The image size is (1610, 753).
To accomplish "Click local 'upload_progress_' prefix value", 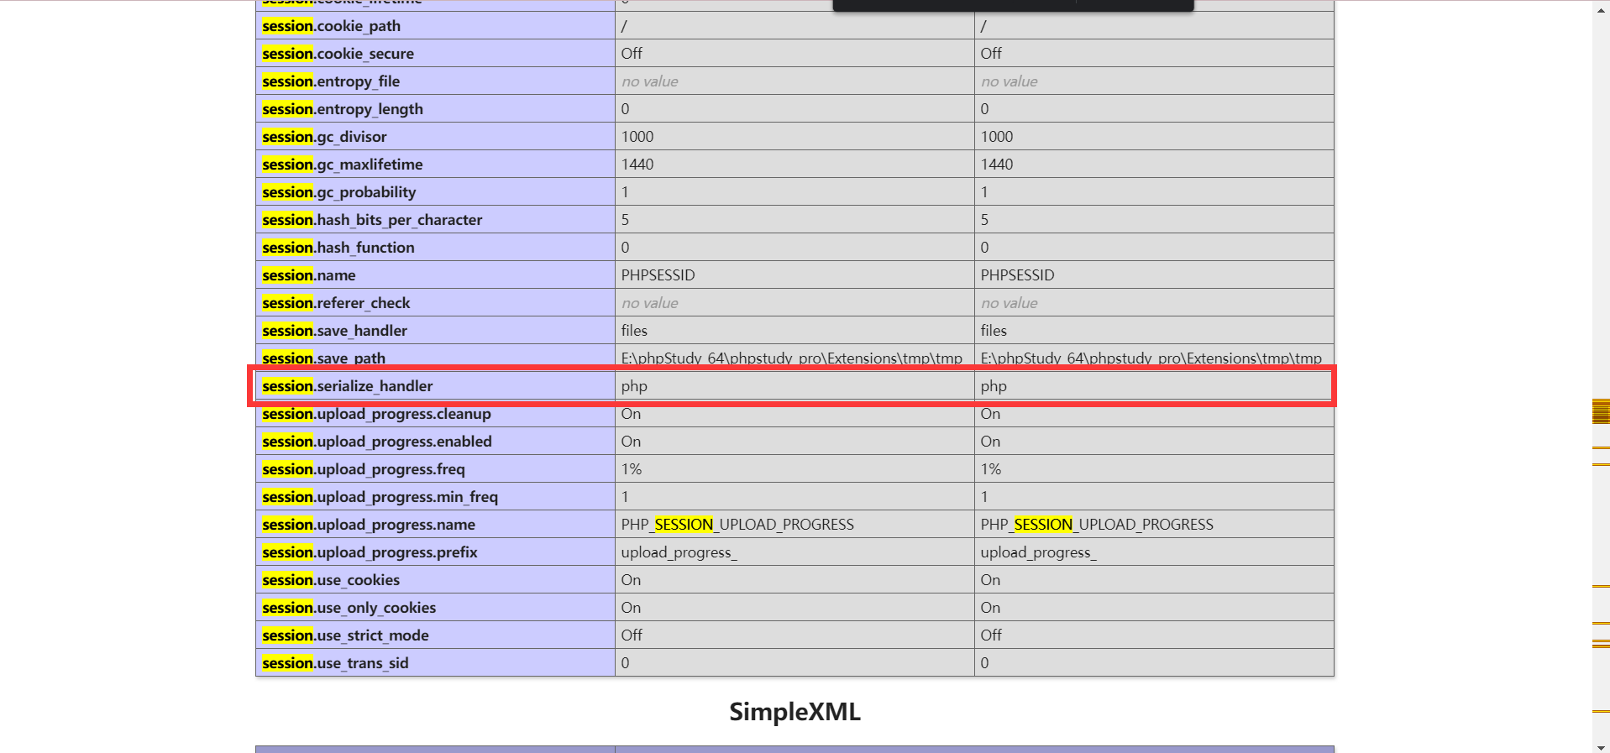I will (679, 552).
